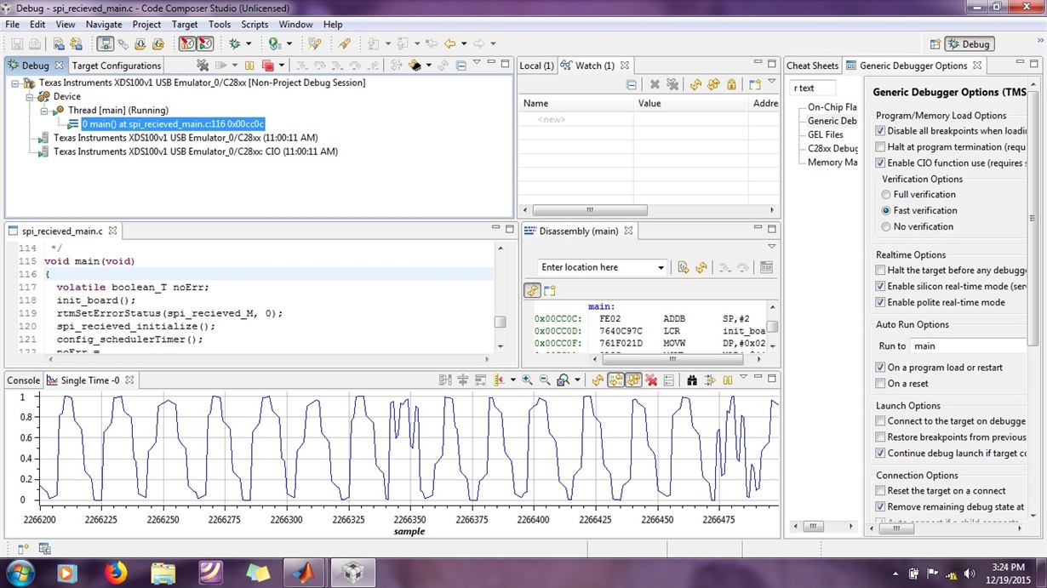Viewport: 1047px width, 588px height.
Task: Zoom out on the Single Time graph
Action: (x=545, y=380)
